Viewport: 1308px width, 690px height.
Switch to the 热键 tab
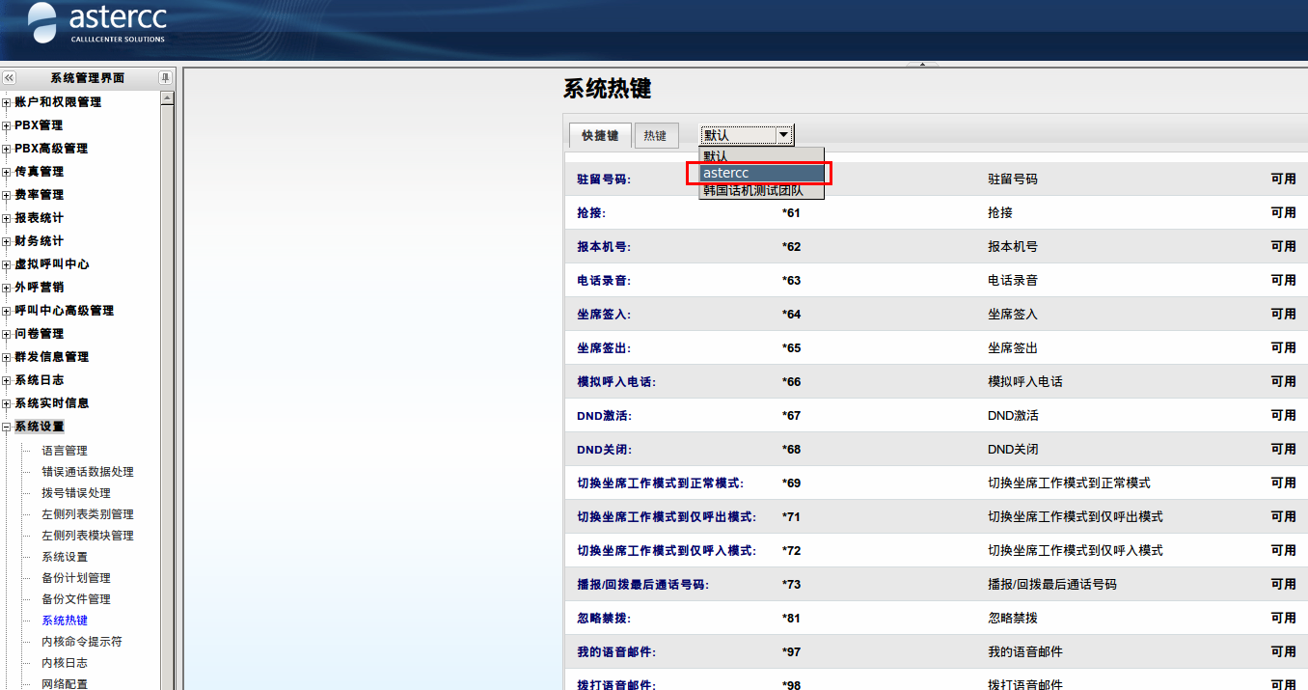point(655,136)
